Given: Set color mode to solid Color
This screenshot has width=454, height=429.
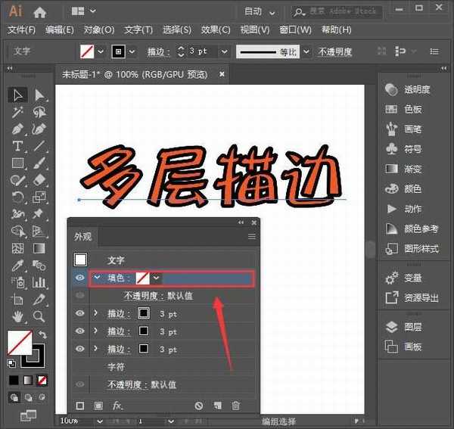Looking at the screenshot, I should coord(14,380).
